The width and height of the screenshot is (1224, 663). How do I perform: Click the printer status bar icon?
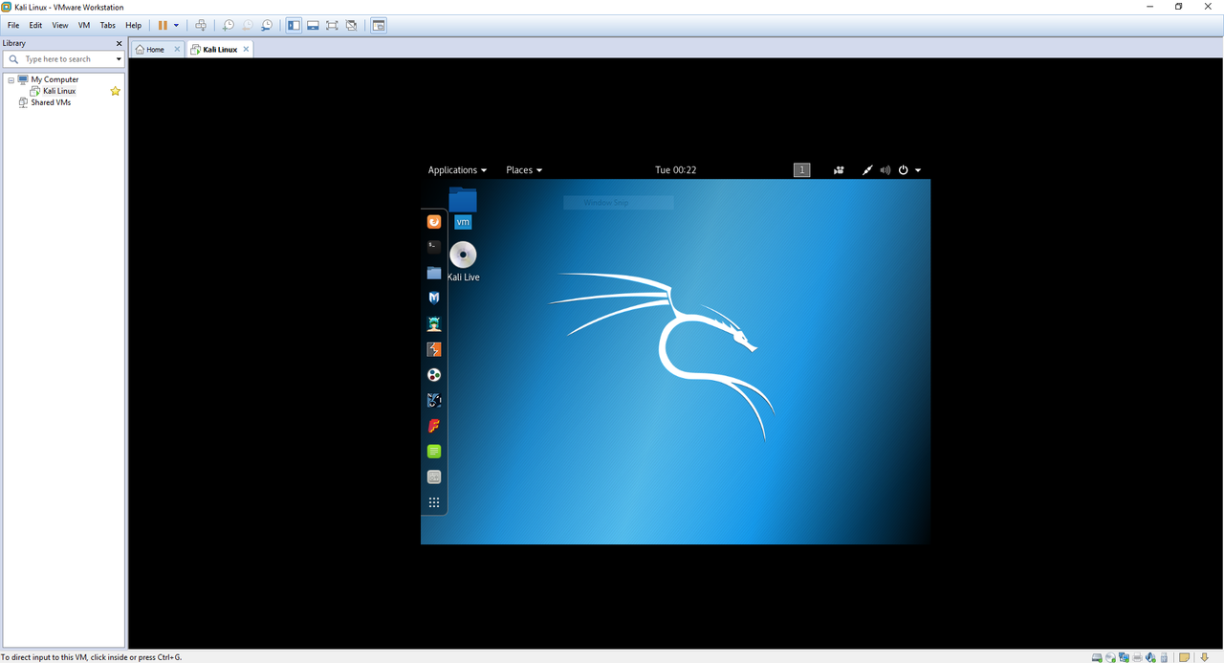pyautogui.click(x=1137, y=657)
